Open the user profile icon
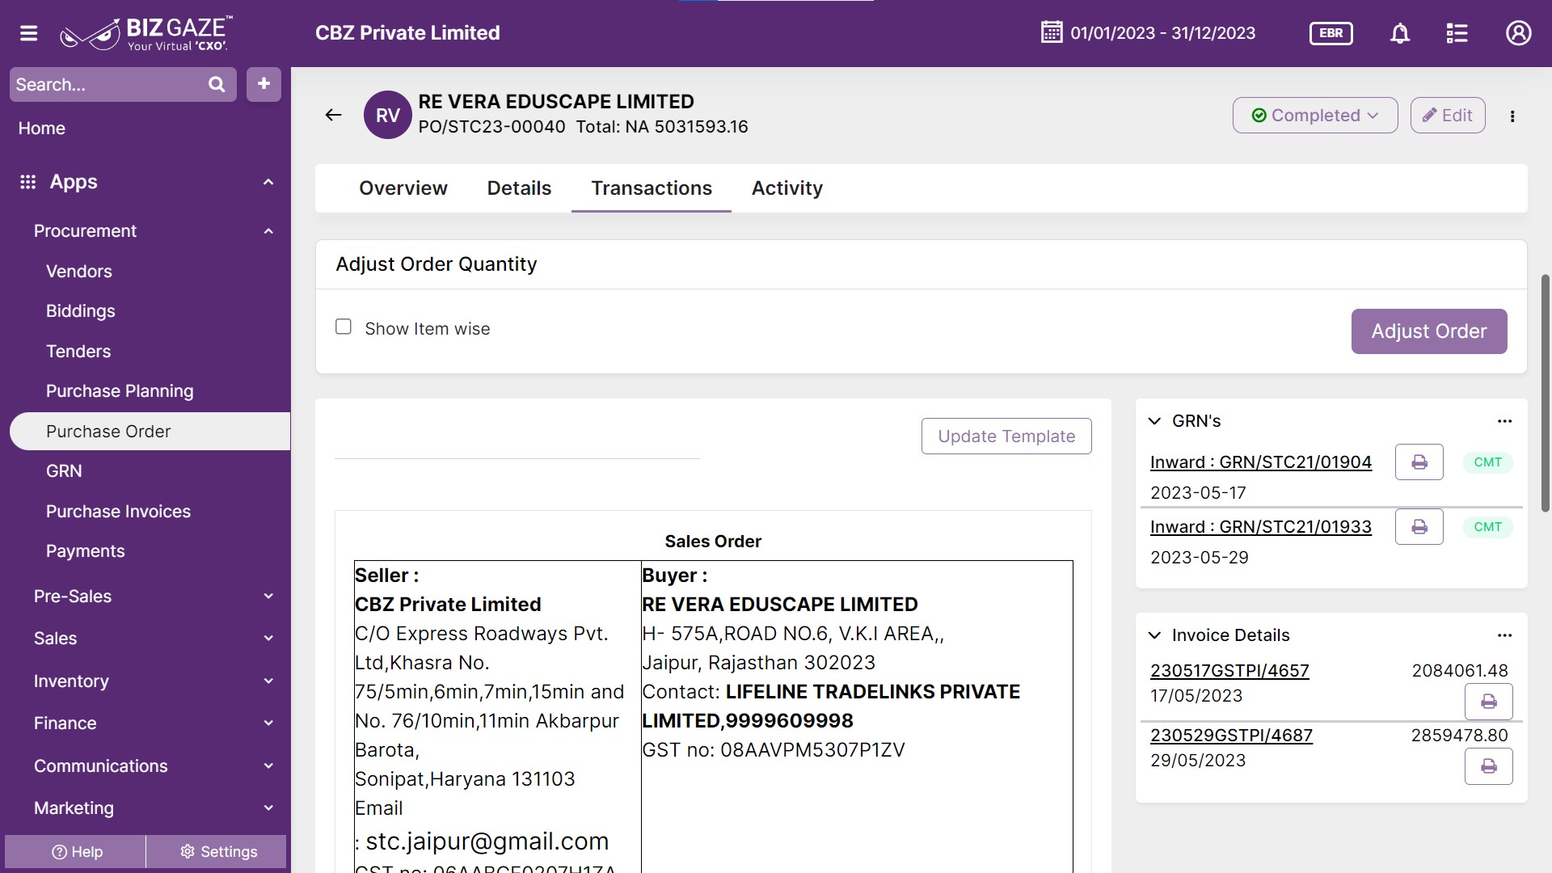Viewport: 1552px width, 873px height. (1518, 33)
